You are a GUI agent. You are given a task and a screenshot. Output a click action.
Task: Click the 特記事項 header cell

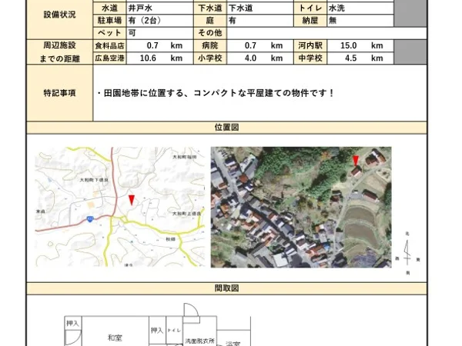tap(60, 93)
